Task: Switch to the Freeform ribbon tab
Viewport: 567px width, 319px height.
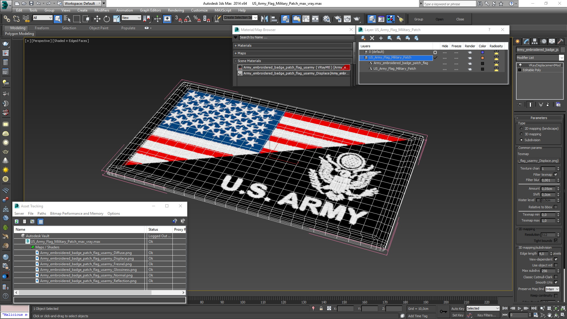Action: coord(42,28)
